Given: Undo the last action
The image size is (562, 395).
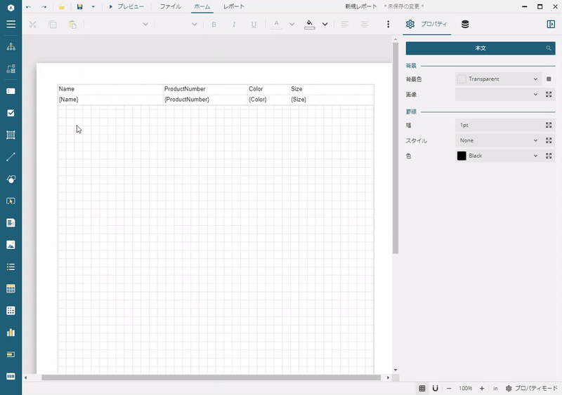Looking at the screenshot, I should (28, 6).
